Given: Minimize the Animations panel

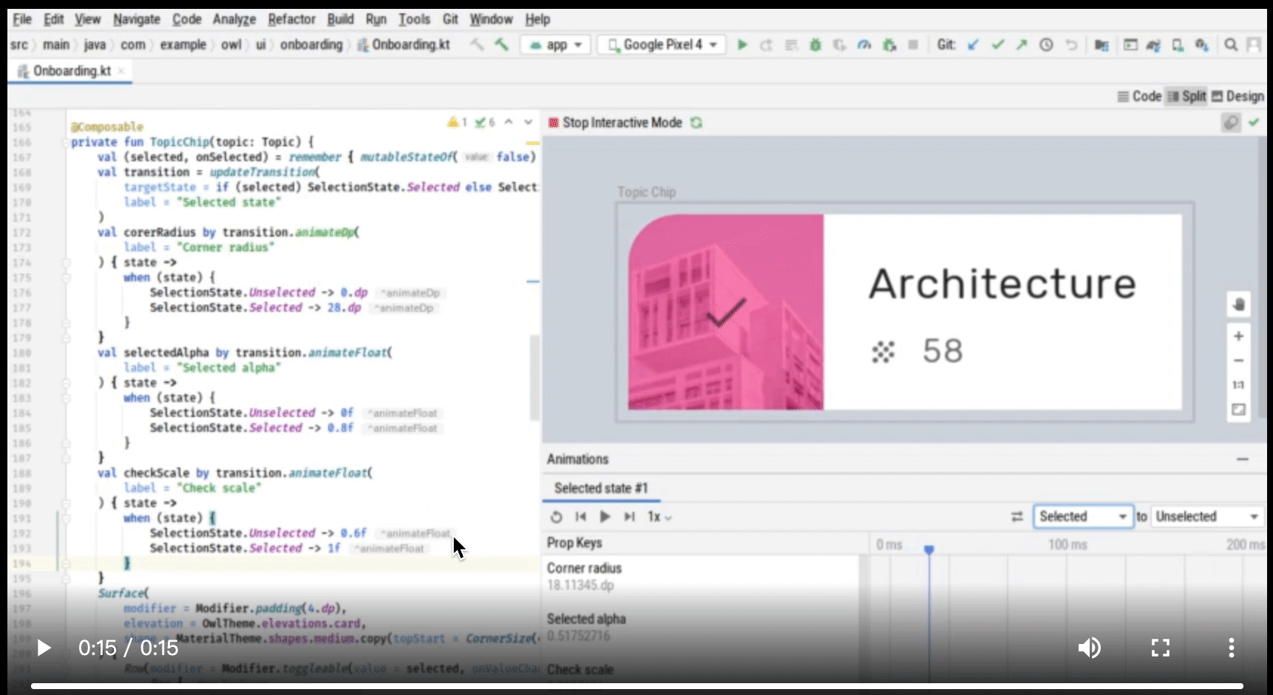Looking at the screenshot, I should point(1243,459).
